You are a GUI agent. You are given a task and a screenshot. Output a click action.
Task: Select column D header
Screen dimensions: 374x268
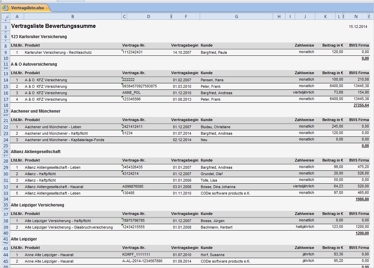coord(148,16)
